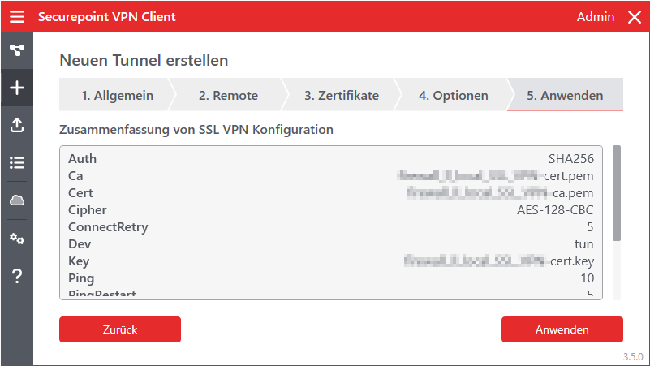Open the list view icon in sidebar
The height and width of the screenshot is (366, 650).
(17, 162)
